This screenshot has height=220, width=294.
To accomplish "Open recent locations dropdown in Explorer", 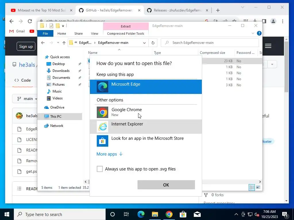I will [x=58, y=43].
